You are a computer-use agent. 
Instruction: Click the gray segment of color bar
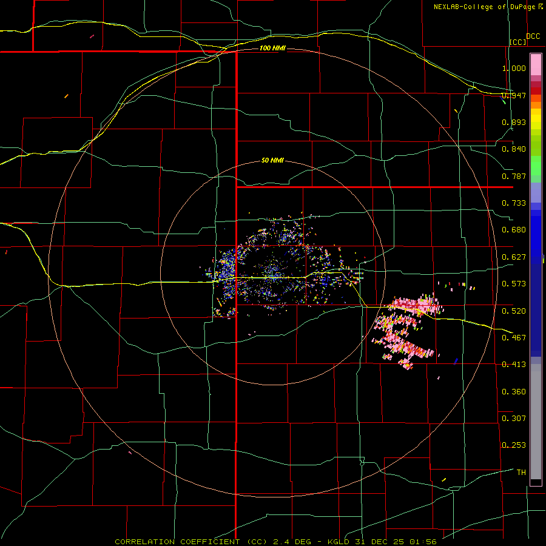click(x=536, y=422)
